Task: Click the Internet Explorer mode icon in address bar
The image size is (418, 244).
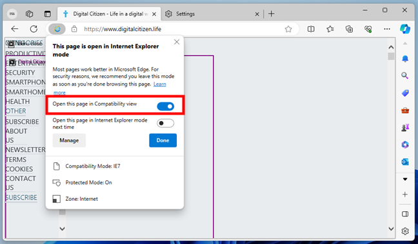Action: click(x=57, y=29)
